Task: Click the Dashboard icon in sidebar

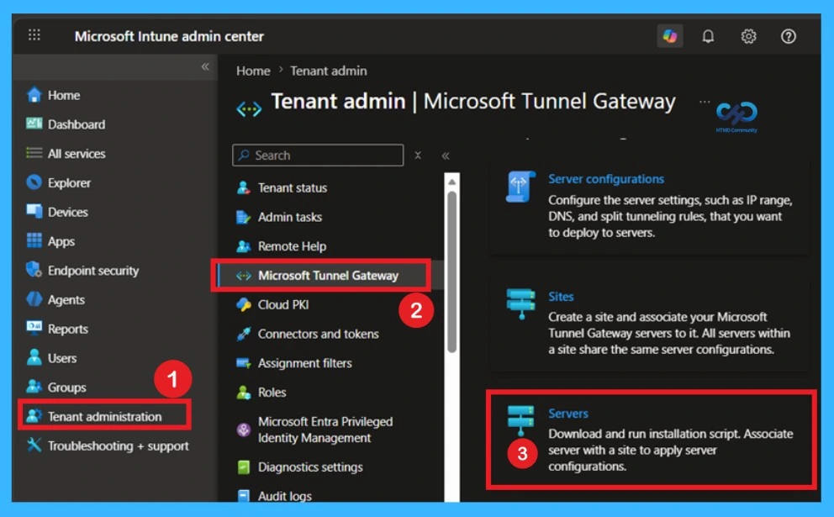Action: [x=34, y=124]
